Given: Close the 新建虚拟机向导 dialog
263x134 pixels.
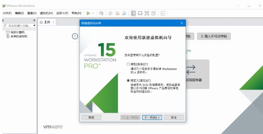Looking at the screenshot, I should click(x=182, y=23).
